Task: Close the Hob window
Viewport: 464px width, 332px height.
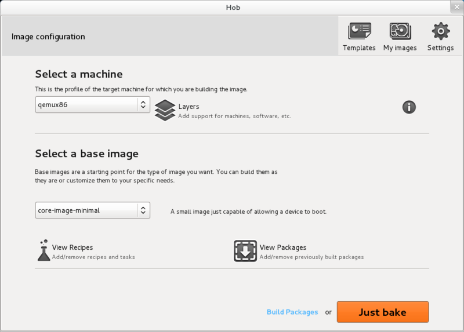Action: 456,8
